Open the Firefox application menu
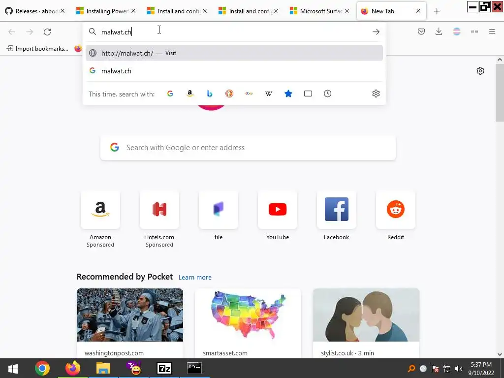 (492, 31)
